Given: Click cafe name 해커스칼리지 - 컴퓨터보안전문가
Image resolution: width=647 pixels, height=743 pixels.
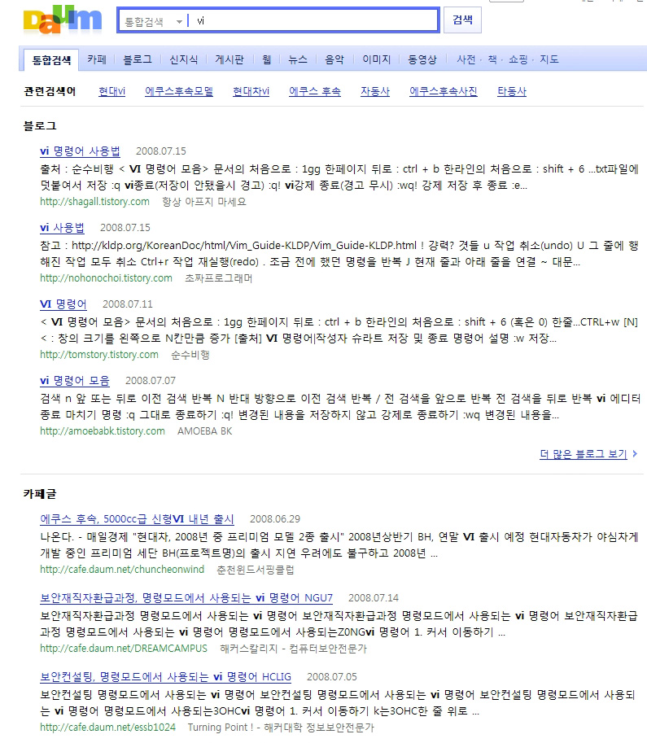Looking at the screenshot, I should pyautogui.click(x=294, y=649).
